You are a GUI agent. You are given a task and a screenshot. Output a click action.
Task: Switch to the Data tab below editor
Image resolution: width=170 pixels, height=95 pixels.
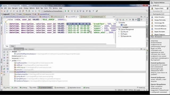pos(12,46)
